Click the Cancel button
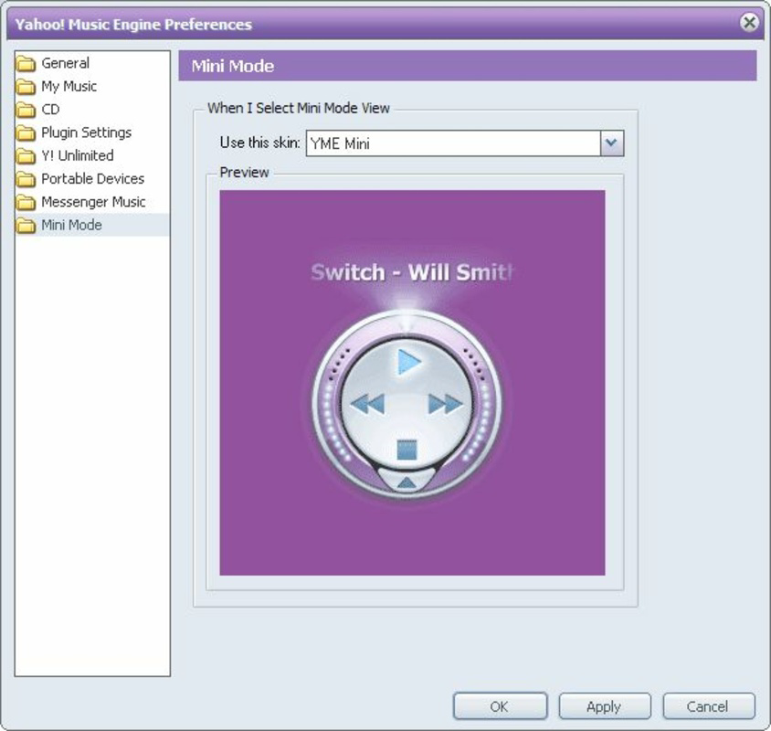Viewport: 771px width, 731px height. (708, 705)
